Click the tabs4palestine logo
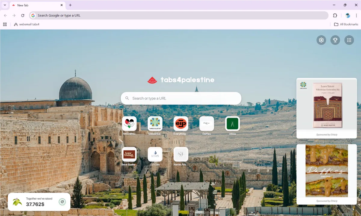Viewport: 361px width, 216px height. [x=181, y=80]
